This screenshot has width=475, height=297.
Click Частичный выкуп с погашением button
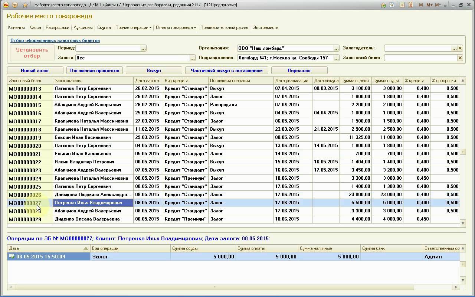point(227,71)
